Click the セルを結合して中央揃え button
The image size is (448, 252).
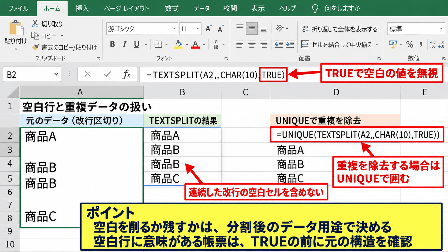click(x=337, y=44)
